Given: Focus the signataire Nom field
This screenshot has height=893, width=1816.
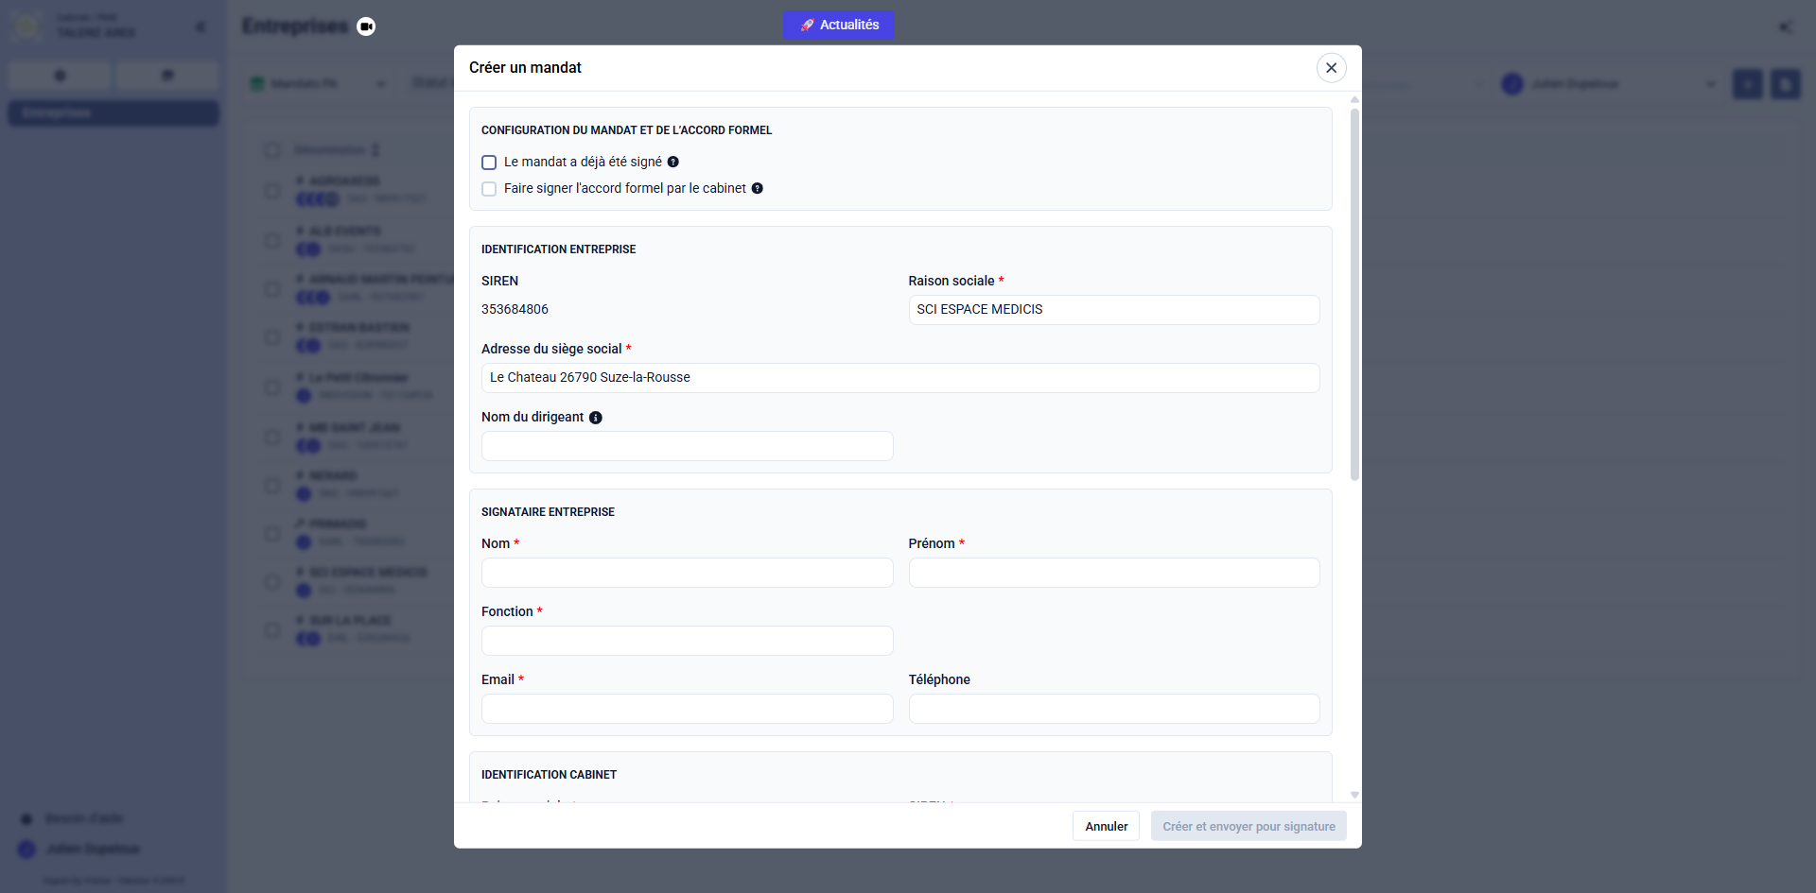Looking at the screenshot, I should point(687,573).
